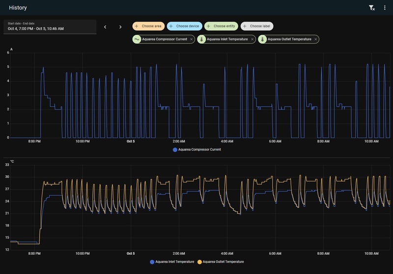Image resolution: width=393 pixels, height=274 pixels.
Task: Click the Aquarea Outlet Temperature thermometer icon
Action: (x=262, y=39)
